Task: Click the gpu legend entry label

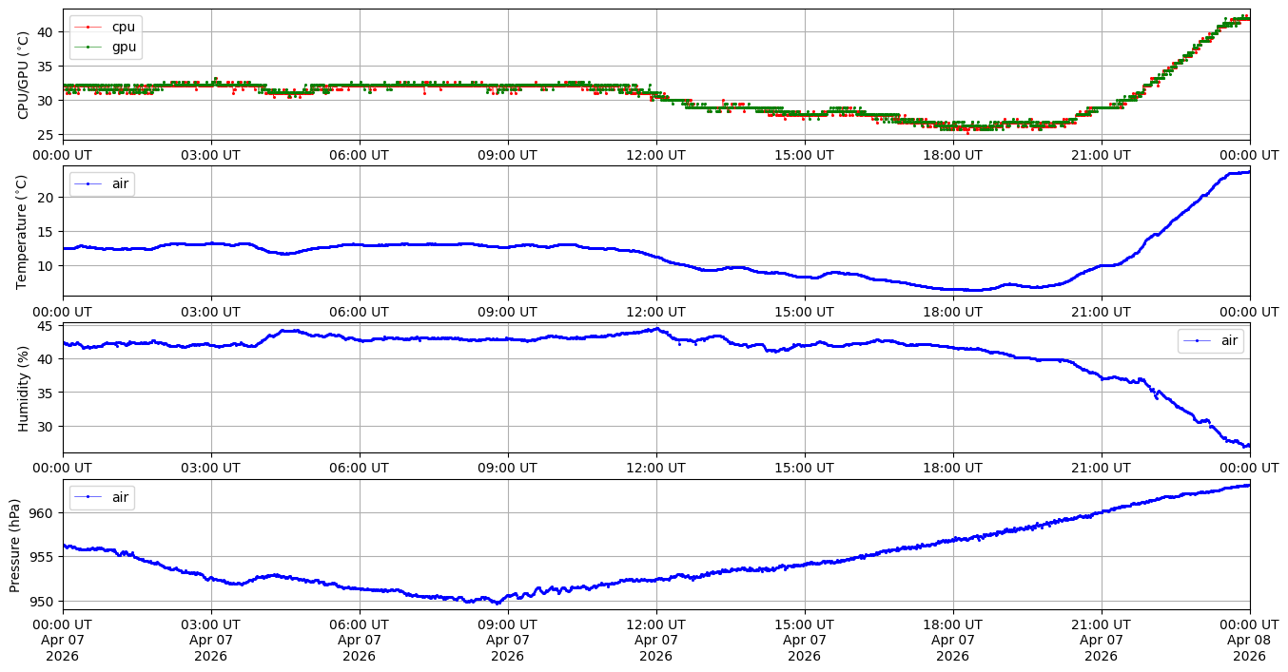Action: [124, 46]
